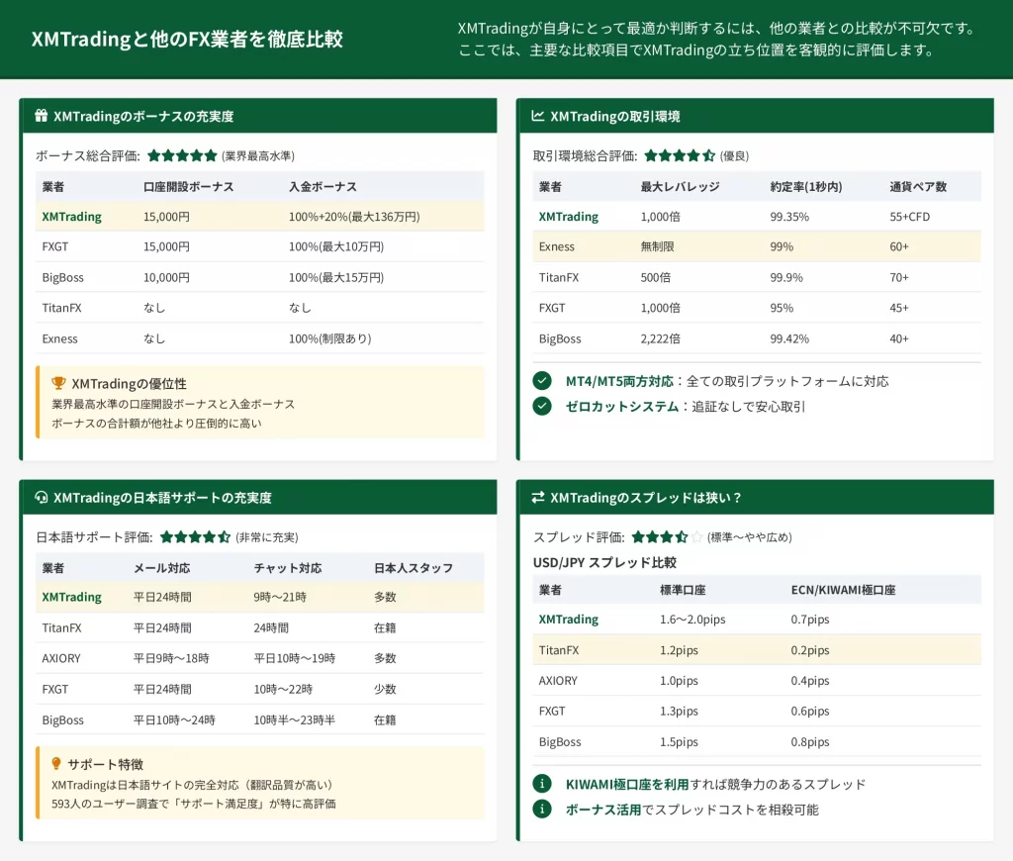The width and height of the screenshot is (1013, 861).
Task: Click the lightbulb icon beside サポート特徴
Action: coord(57,763)
